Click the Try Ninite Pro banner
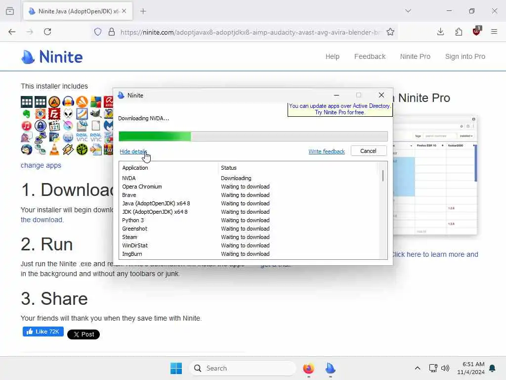506x380 pixels. click(339, 109)
